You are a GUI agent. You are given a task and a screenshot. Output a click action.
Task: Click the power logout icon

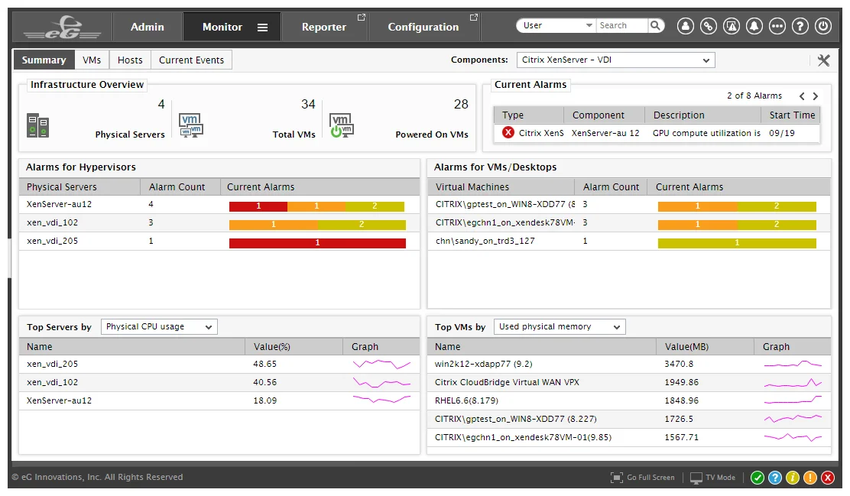(x=823, y=25)
